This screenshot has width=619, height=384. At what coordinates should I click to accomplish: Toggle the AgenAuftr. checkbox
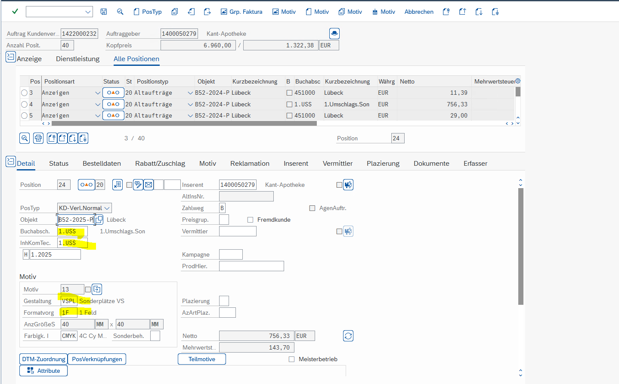pos(312,208)
